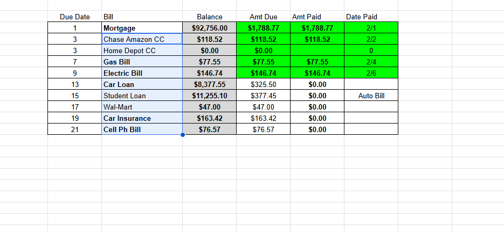Screen dimensions: 504x232
Task: Click the Student Loan balance $11,255.10
Action: pyautogui.click(x=209, y=96)
